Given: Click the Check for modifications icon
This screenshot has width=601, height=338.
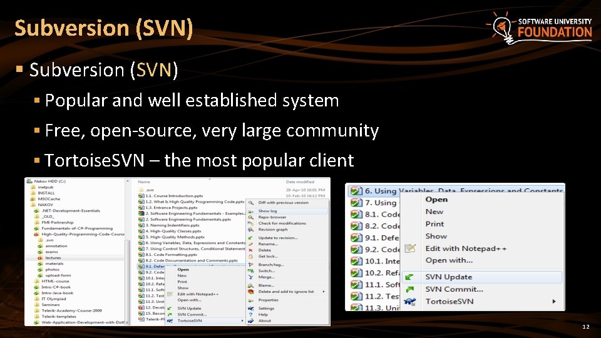Looking at the screenshot, I should tap(250, 223).
